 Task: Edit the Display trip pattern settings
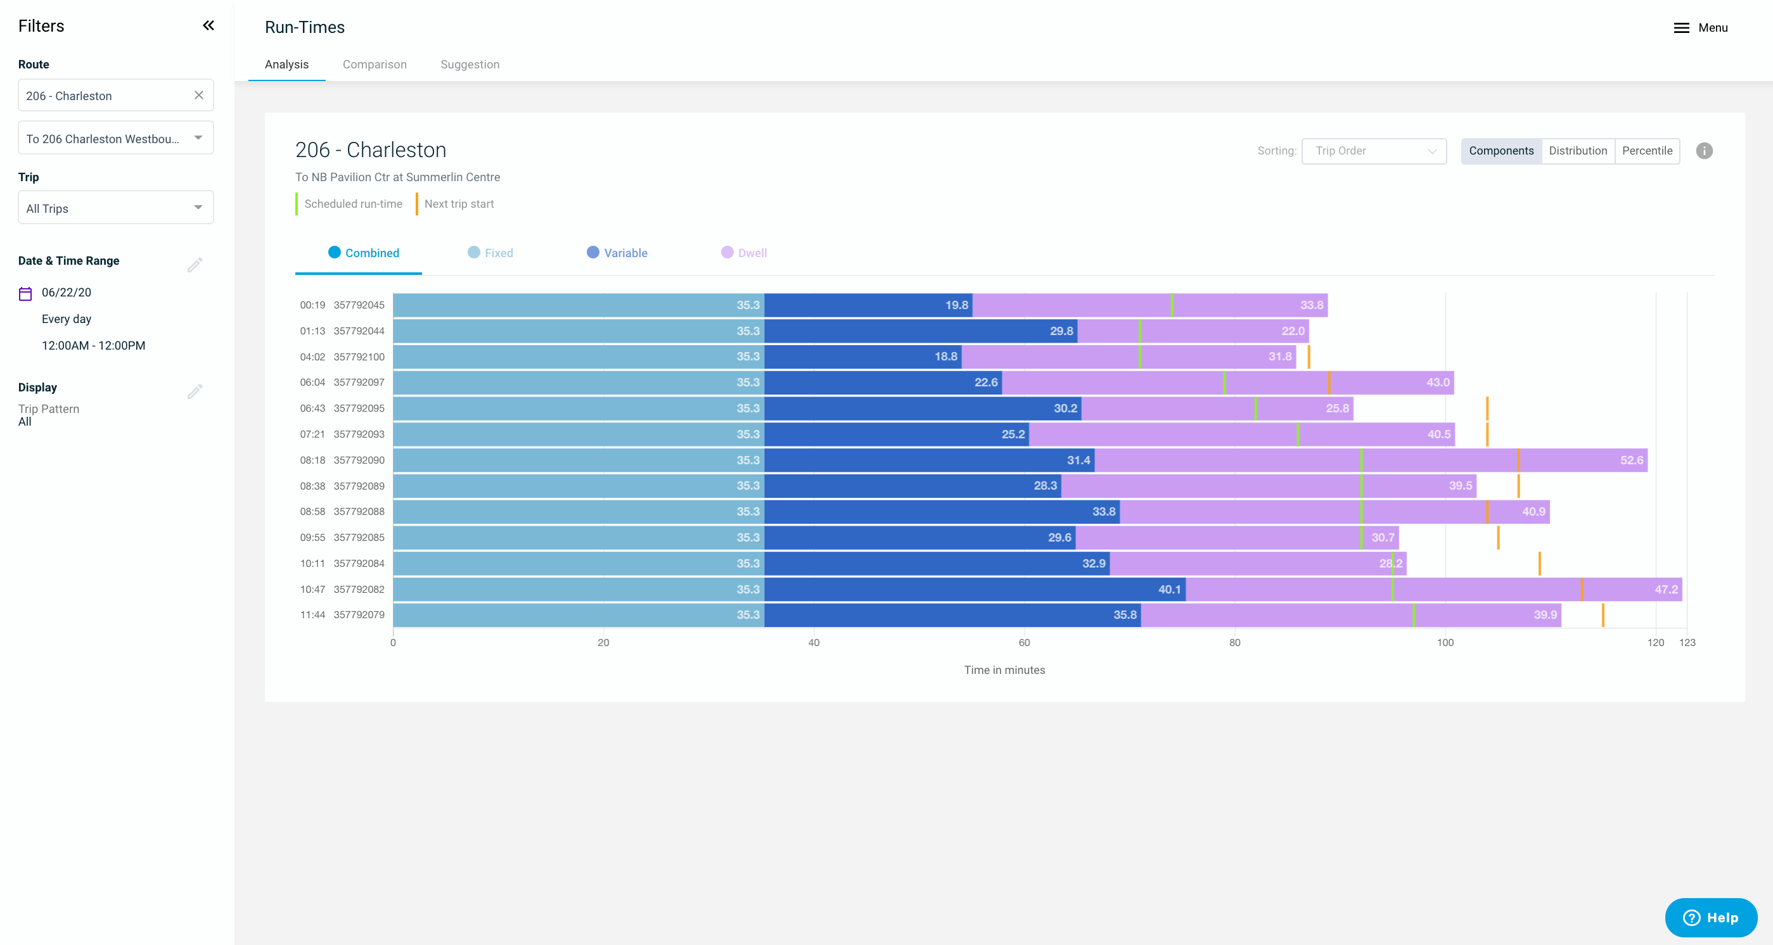point(195,391)
